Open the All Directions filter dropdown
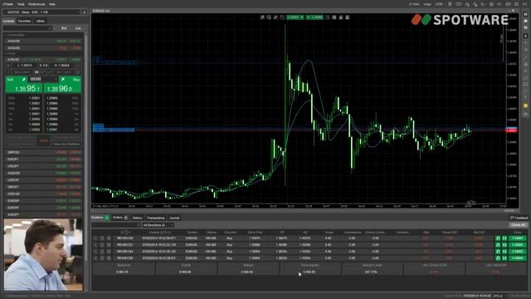This screenshot has height=299, width=531. 158,225
